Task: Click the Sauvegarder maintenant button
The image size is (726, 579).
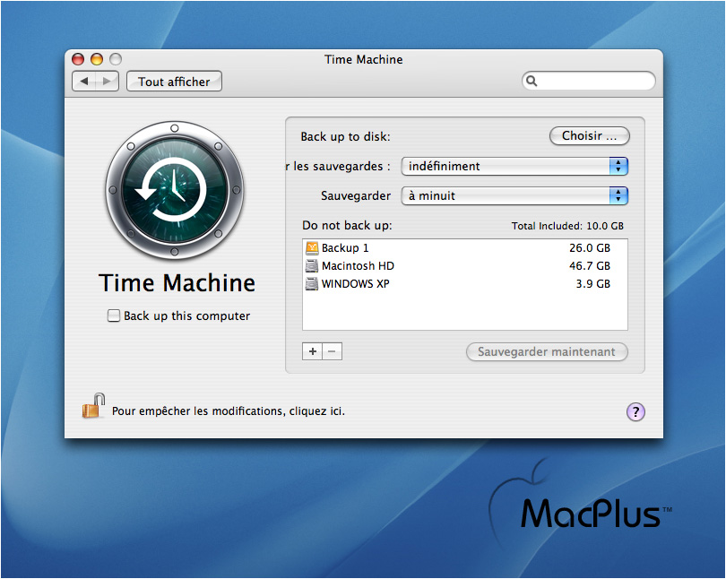Action: tap(547, 351)
